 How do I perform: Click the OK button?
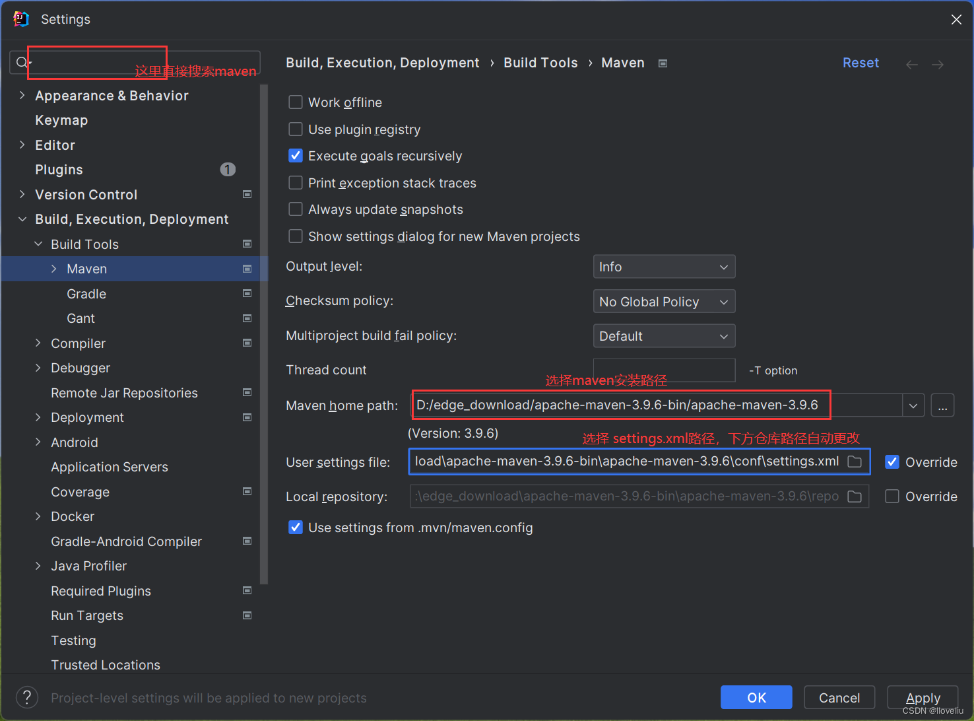756,697
